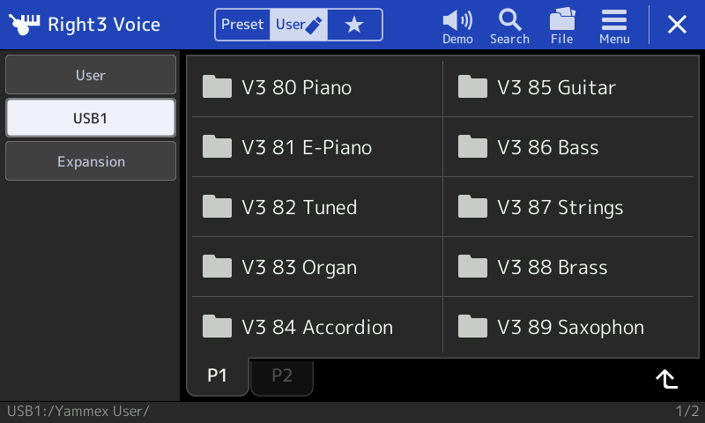Select the User voice toggle with pencil
Viewport: 705px width, 423px height.
point(299,25)
